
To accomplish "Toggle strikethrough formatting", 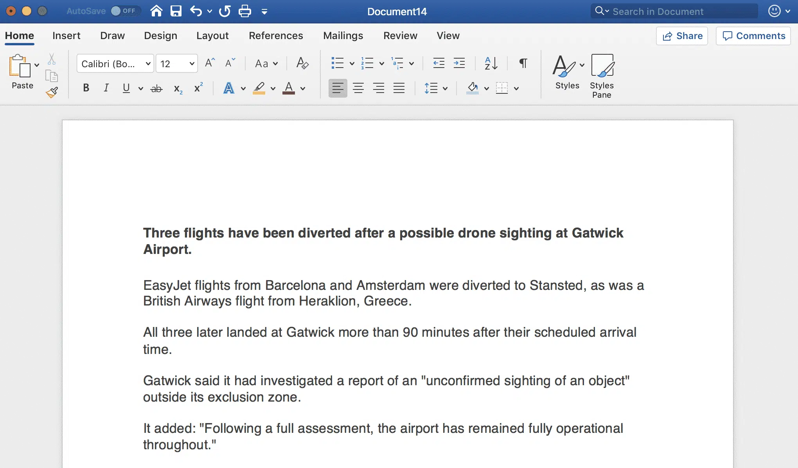I will tap(156, 89).
